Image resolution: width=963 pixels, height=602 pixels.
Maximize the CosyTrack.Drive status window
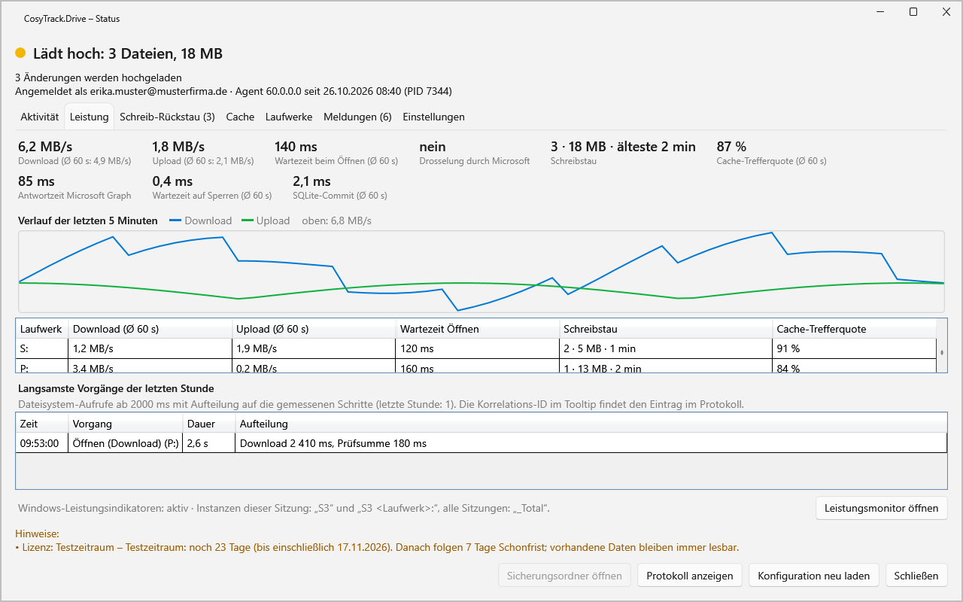point(913,12)
